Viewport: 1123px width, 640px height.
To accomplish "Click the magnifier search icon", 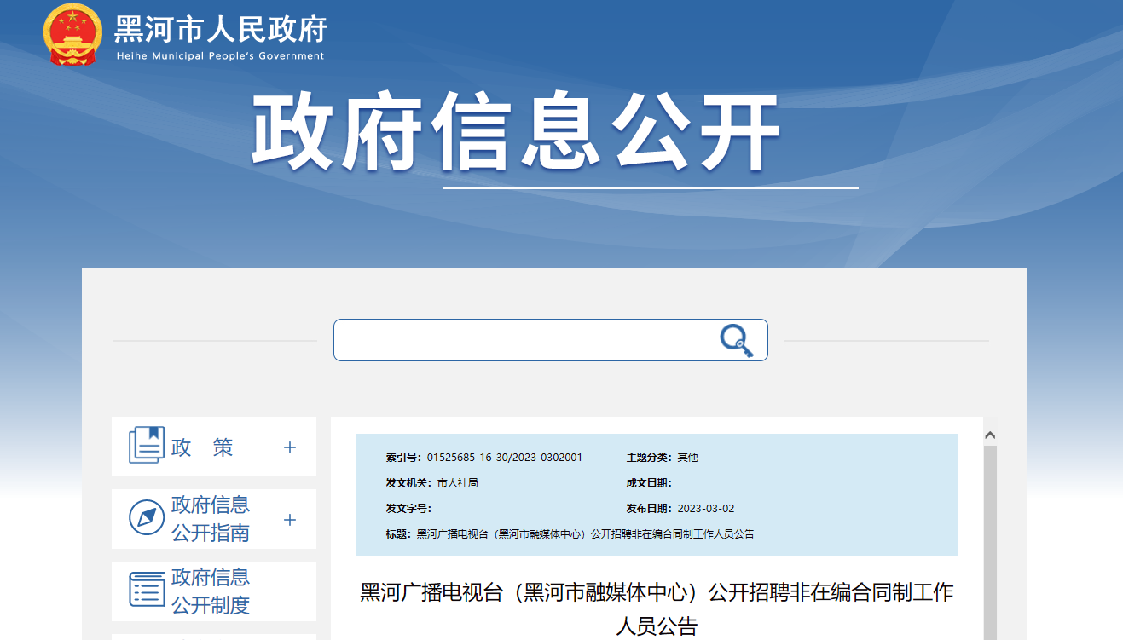I will 736,340.
